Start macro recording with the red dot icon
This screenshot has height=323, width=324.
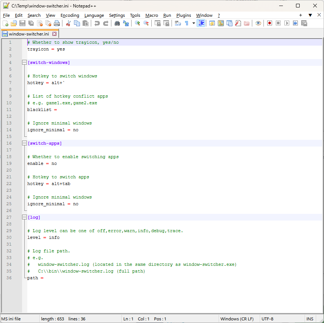[269, 23]
